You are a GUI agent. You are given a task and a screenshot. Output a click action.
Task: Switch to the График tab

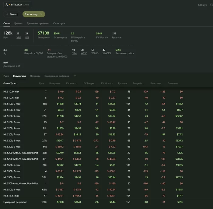pyautogui.click(x=18, y=23)
